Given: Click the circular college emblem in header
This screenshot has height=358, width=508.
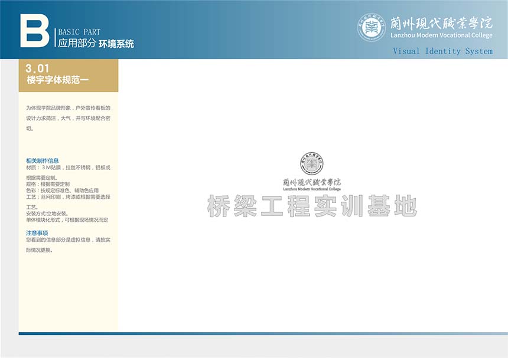Looking at the screenshot, I should click(372, 27).
